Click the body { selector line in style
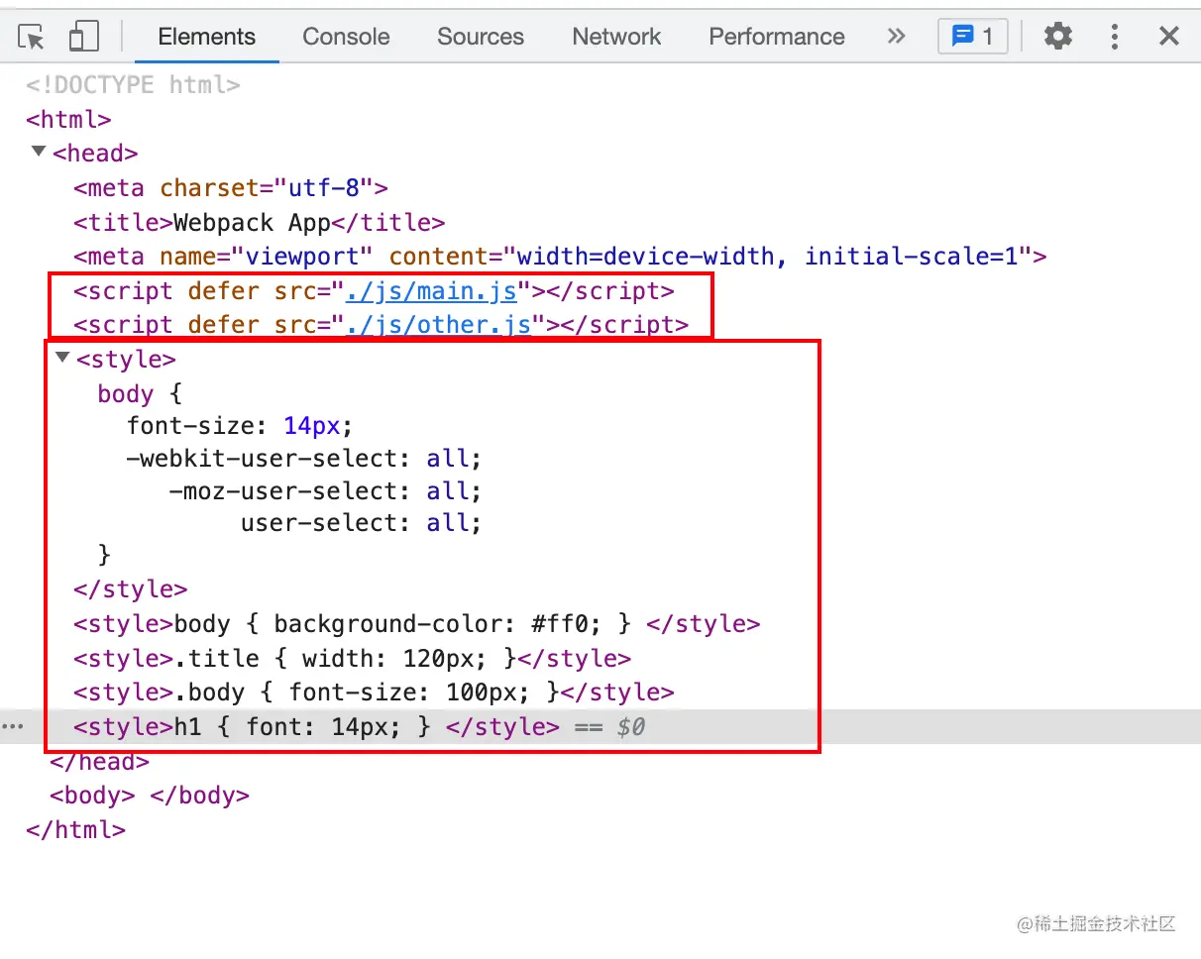 click(x=140, y=394)
